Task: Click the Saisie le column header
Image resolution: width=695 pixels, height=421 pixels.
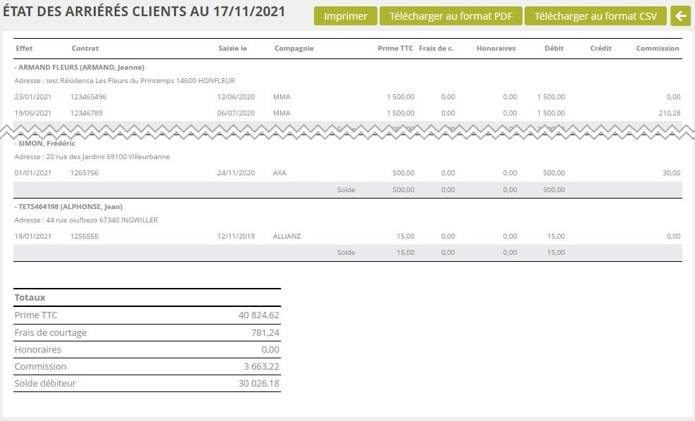Action: click(232, 49)
